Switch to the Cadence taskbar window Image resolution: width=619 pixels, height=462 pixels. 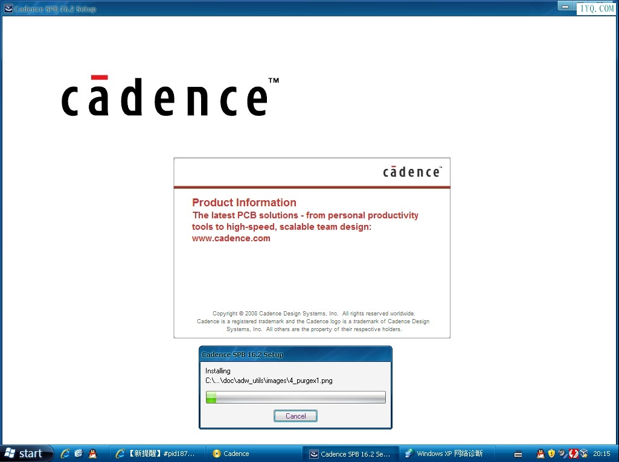pos(255,454)
